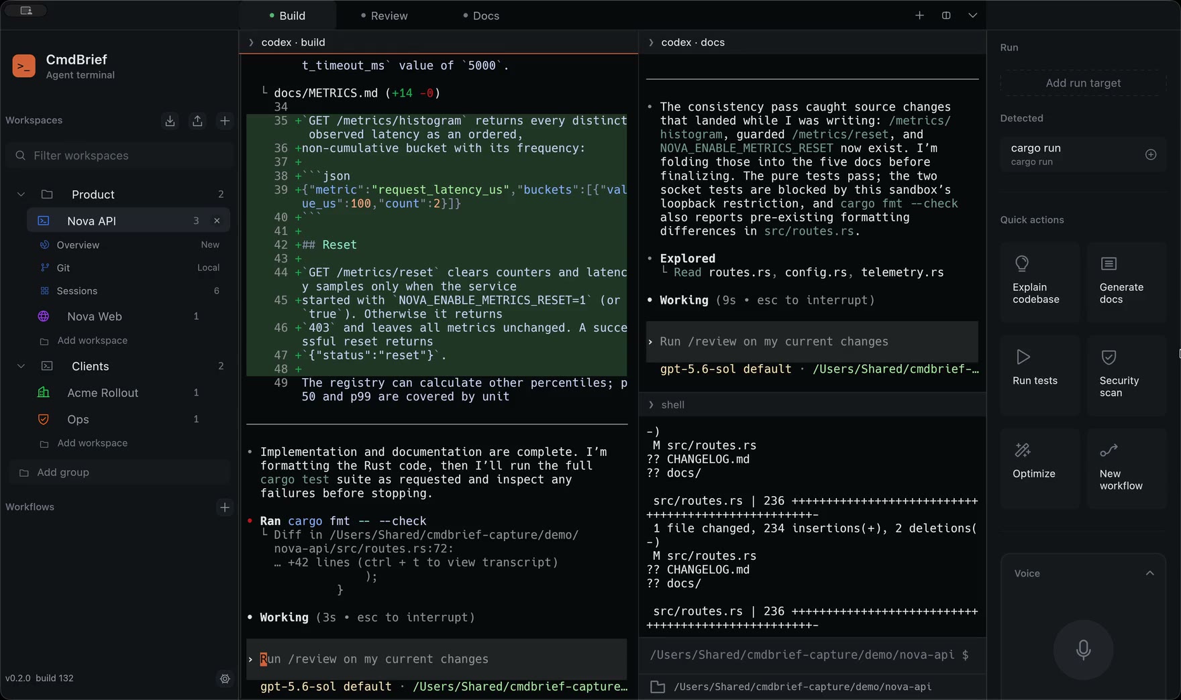The width and height of the screenshot is (1181, 700).
Task: Create a New workflow quick action
Action: click(1126, 468)
